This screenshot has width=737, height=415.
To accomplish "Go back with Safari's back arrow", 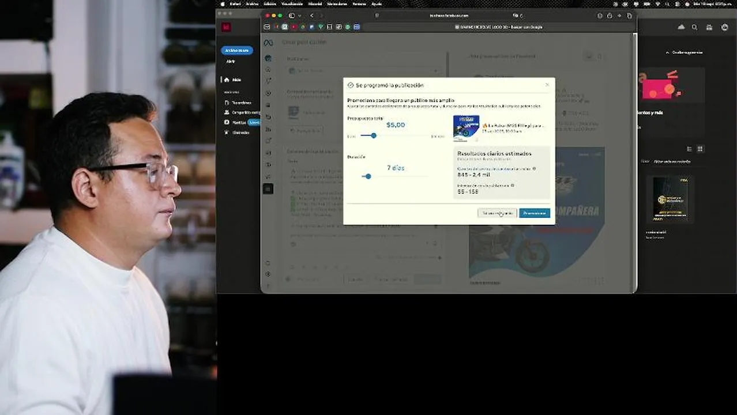I will (311, 16).
